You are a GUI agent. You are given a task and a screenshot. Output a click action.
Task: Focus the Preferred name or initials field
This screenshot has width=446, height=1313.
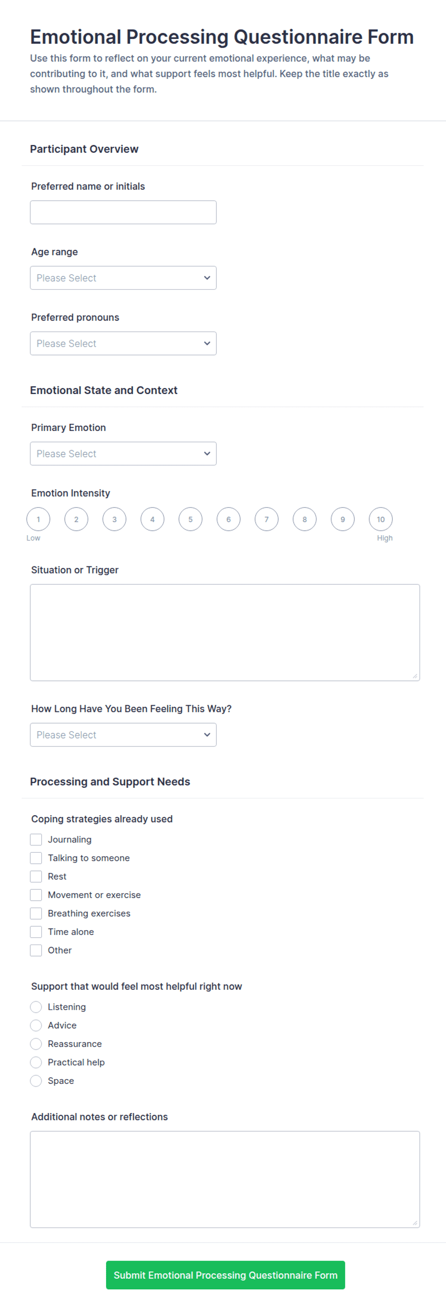pos(123,212)
